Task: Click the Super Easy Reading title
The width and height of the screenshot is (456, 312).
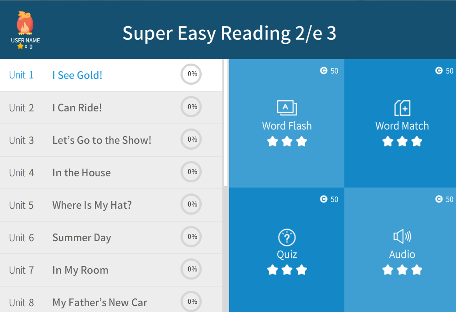Action: (x=229, y=33)
